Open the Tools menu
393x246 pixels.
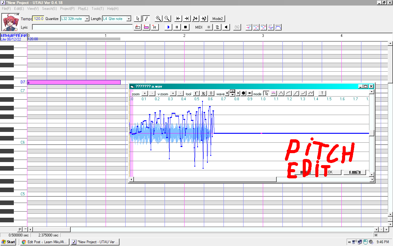click(x=98, y=9)
